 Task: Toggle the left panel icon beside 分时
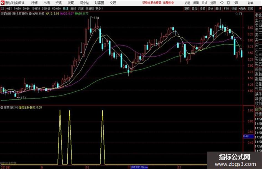(x=2, y=9)
